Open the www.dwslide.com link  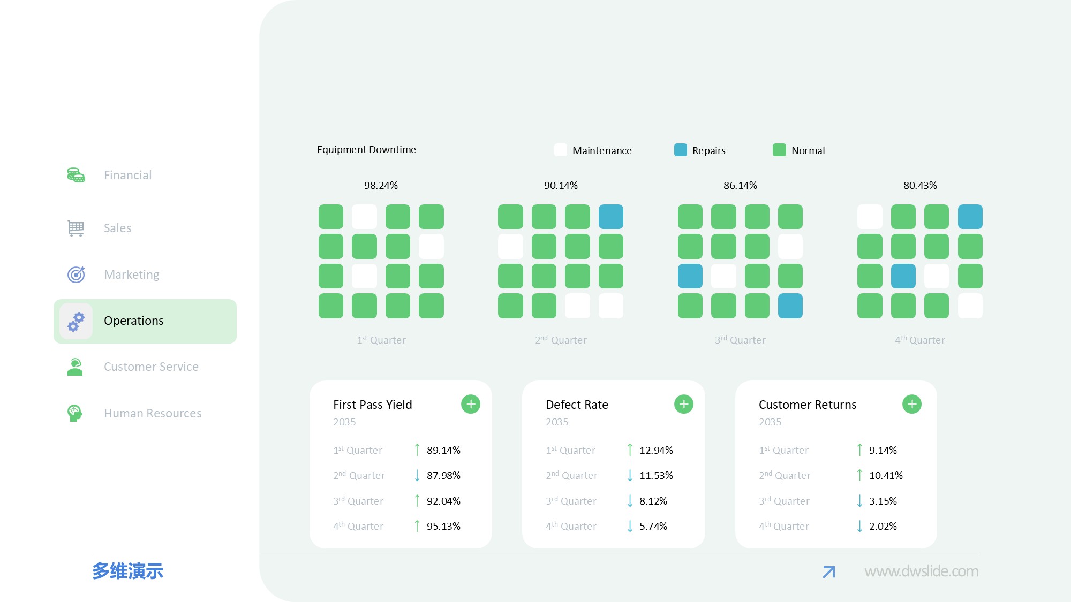(x=921, y=571)
